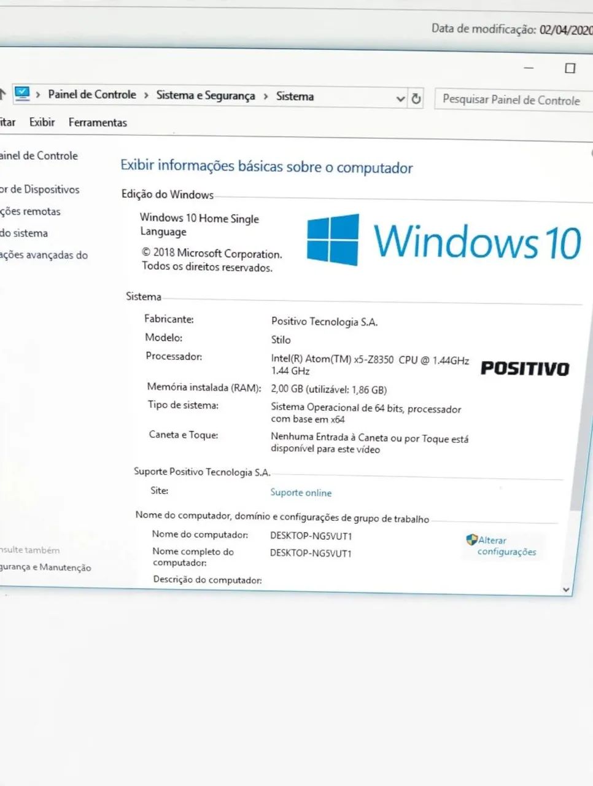Minimize the Sistema window
The height and width of the screenshot is (786, 593).
[x=529, y=68]
